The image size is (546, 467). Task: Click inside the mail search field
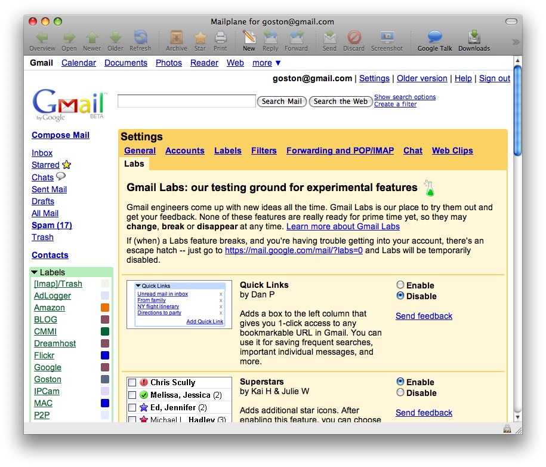187,101
